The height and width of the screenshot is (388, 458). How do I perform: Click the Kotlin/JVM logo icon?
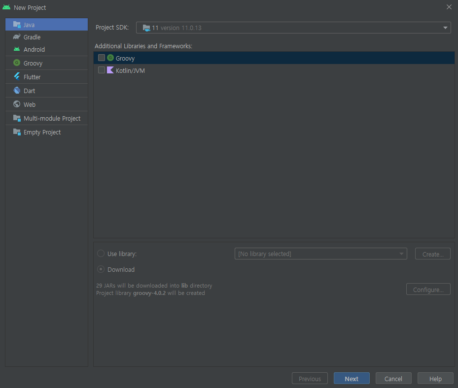pos(110,70)
